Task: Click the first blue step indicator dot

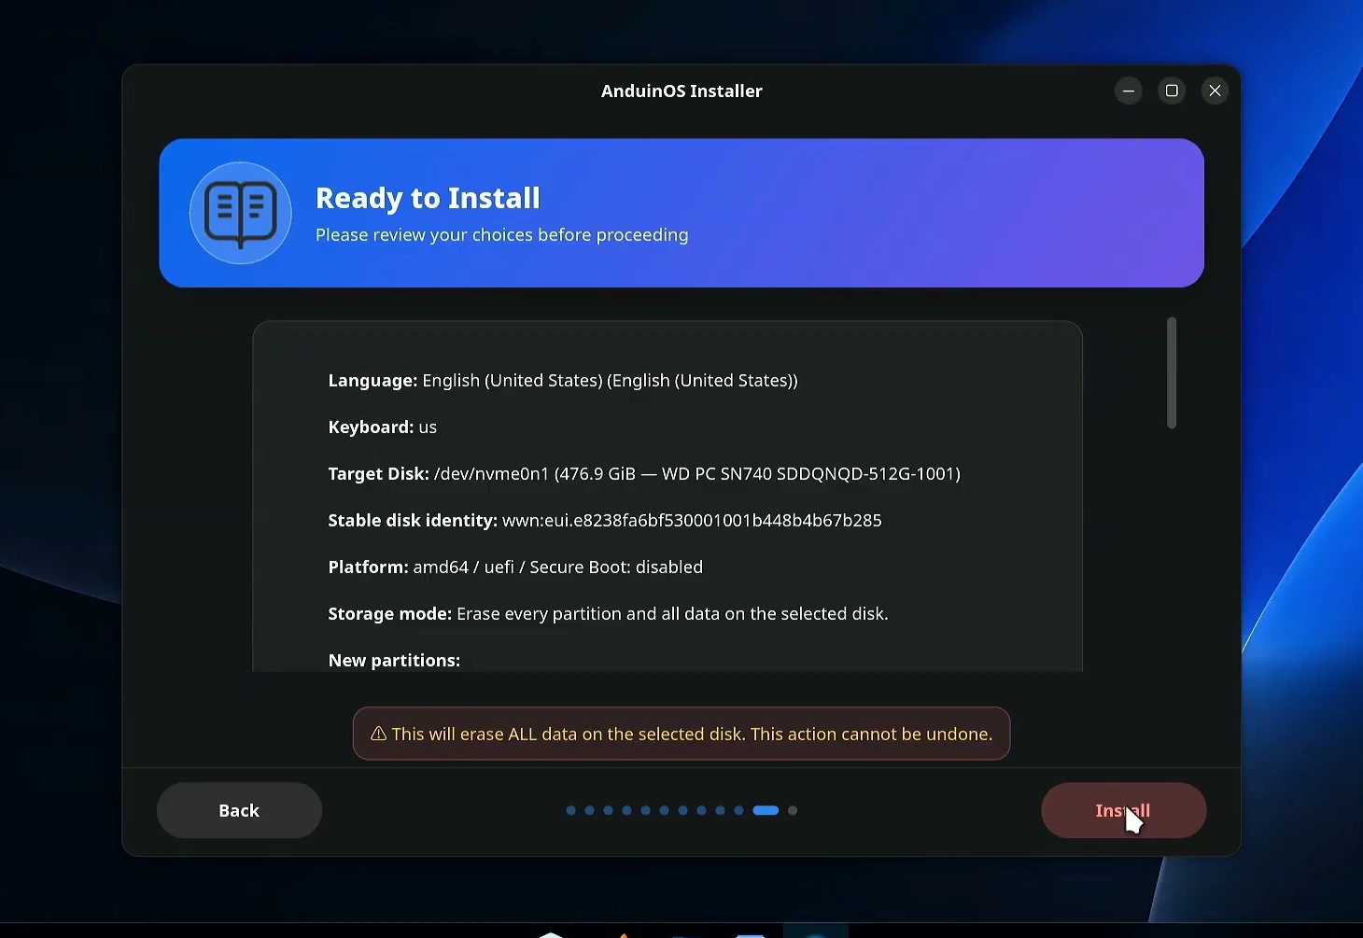Action: pos(570,810)
